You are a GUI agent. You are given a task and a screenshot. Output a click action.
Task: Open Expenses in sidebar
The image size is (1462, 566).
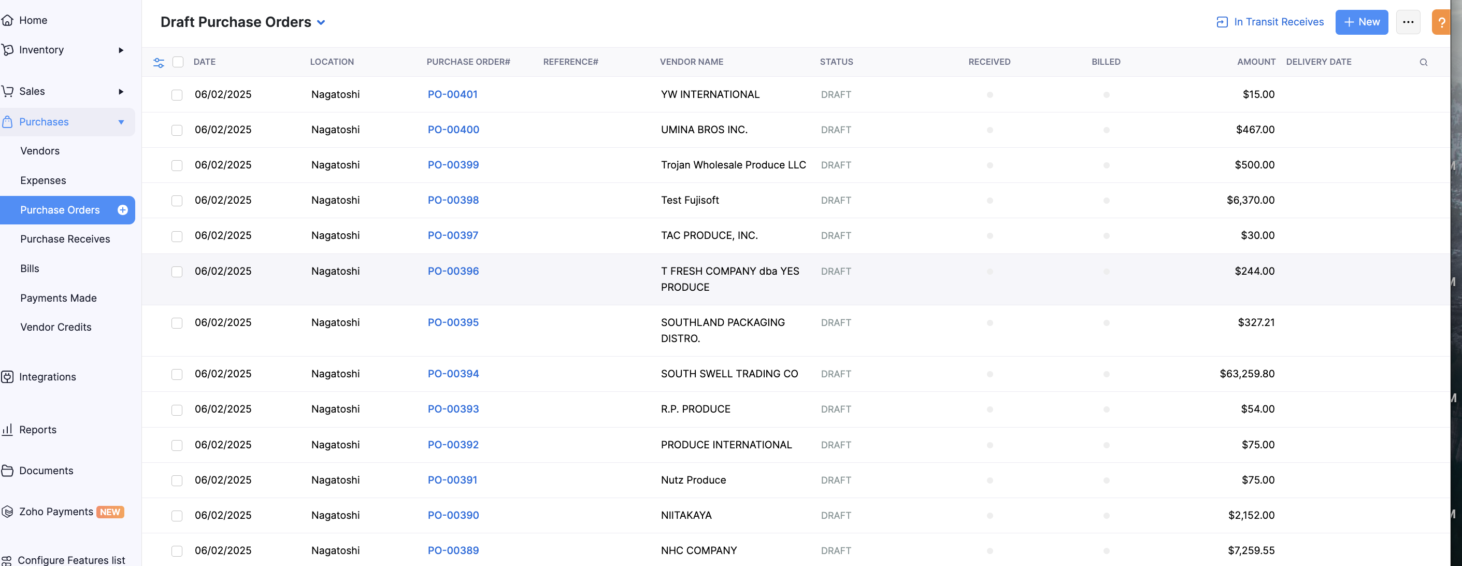tap(43, 180)
